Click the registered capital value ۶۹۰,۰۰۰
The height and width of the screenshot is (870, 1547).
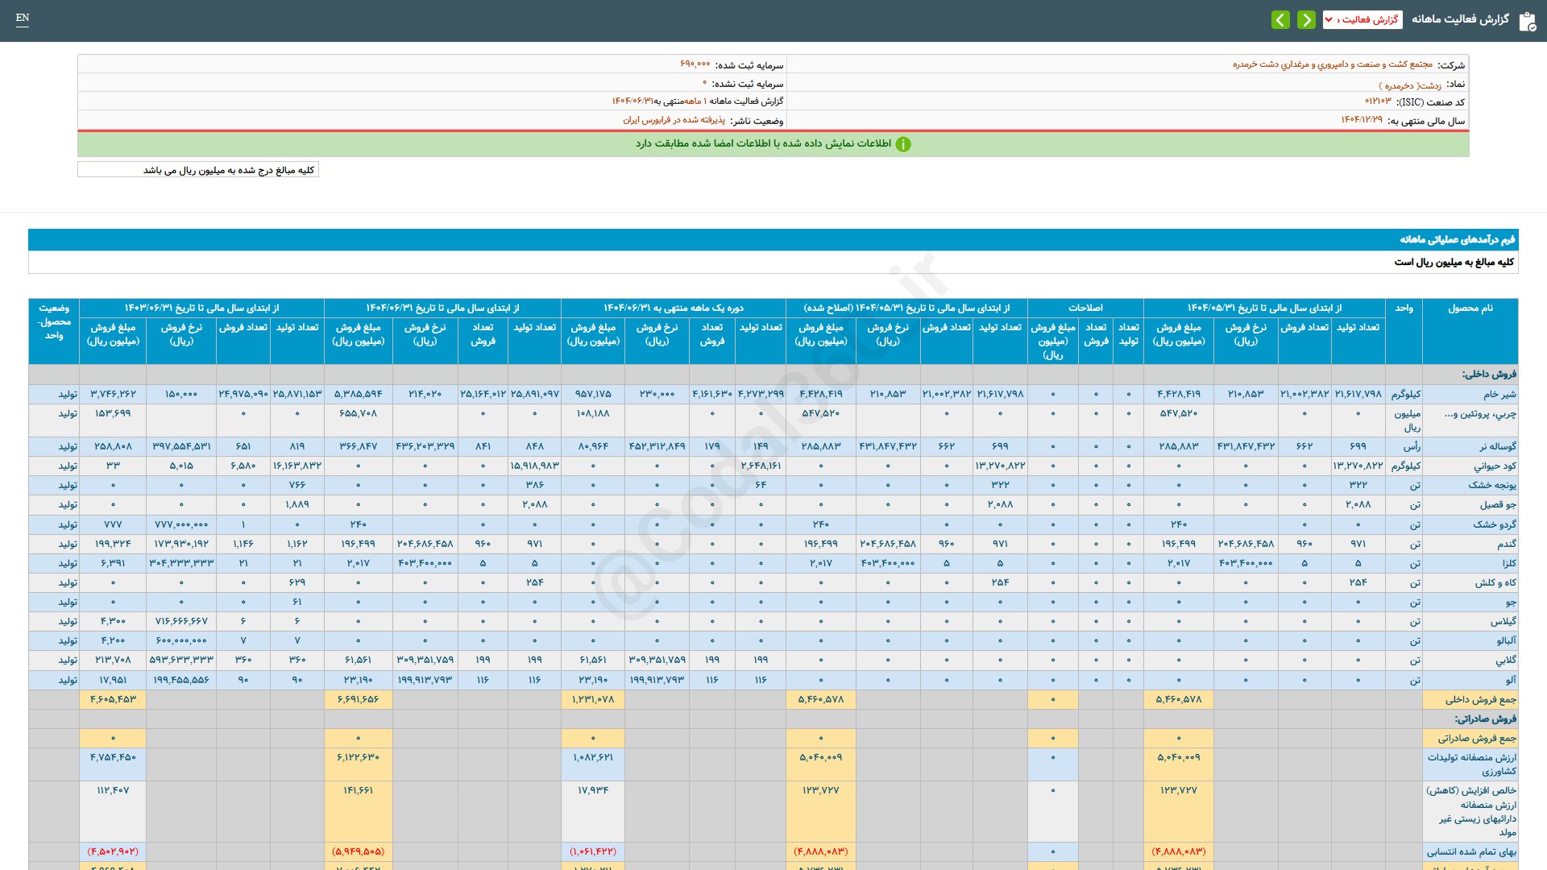(695, 64)
